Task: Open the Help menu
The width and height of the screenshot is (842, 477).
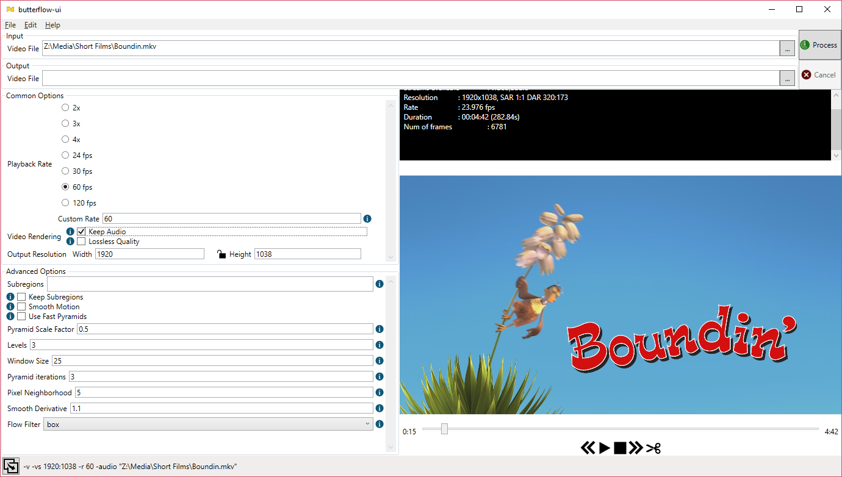Action: [52, 25]
